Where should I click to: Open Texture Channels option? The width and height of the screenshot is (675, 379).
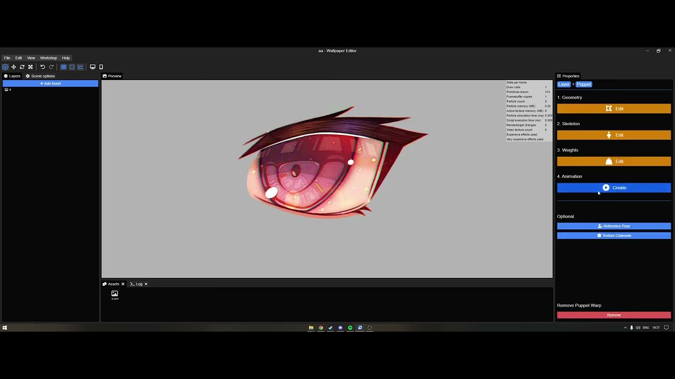(614, 235)
